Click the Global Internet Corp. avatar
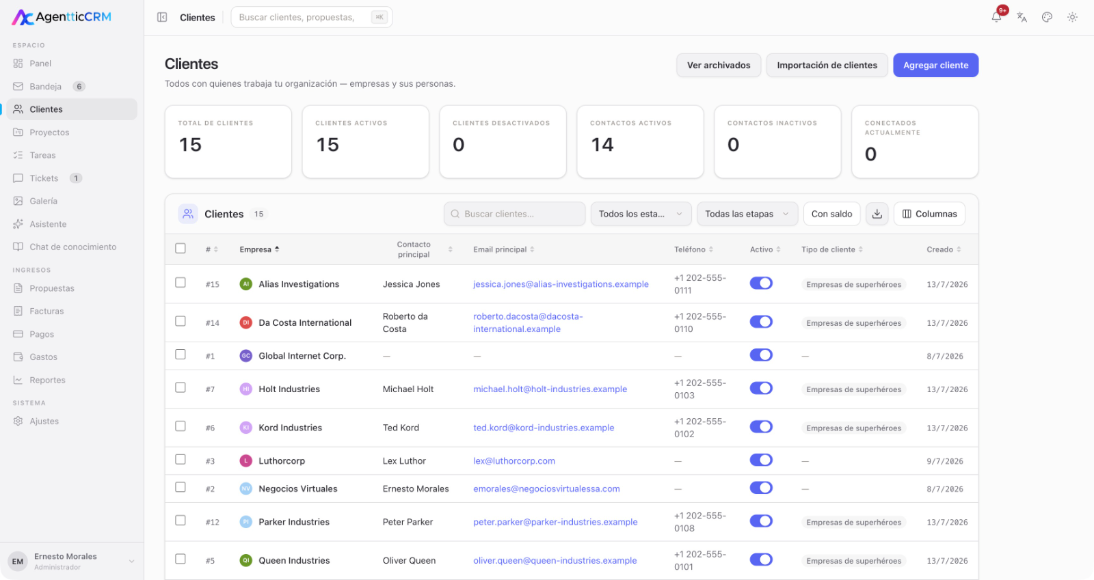The width and height of the screenshot is (1094, 580). click(x=246, y=356)
